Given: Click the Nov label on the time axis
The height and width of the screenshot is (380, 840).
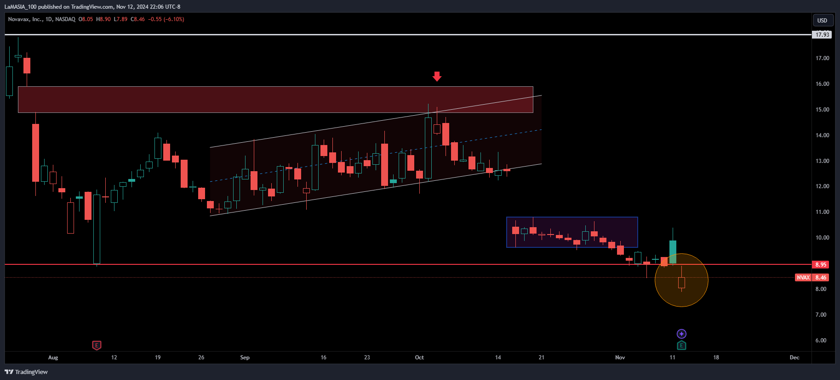Looking at the screenshot, I should 620,358.
